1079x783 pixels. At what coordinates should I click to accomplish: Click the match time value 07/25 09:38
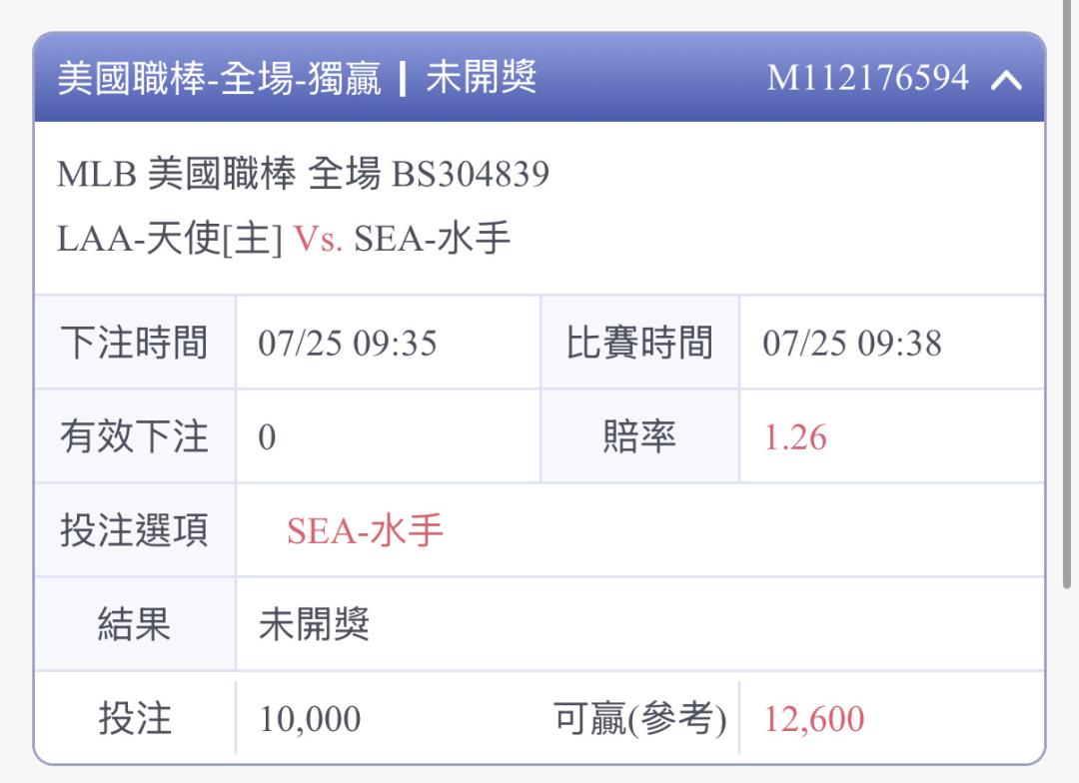(852, 343)
